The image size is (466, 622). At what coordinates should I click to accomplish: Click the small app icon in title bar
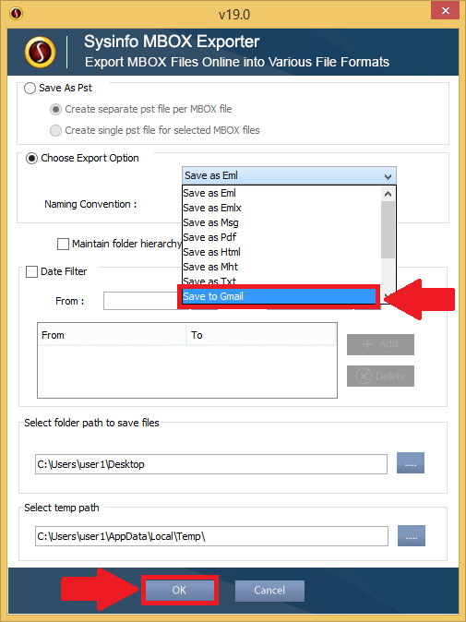[16, 14]
